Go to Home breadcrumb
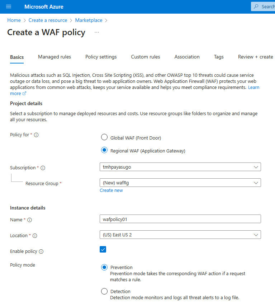The image size is (275, 306). click(14, 20)
